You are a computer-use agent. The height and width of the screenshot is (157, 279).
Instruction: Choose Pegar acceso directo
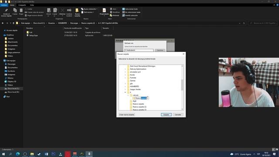(34, 16)
